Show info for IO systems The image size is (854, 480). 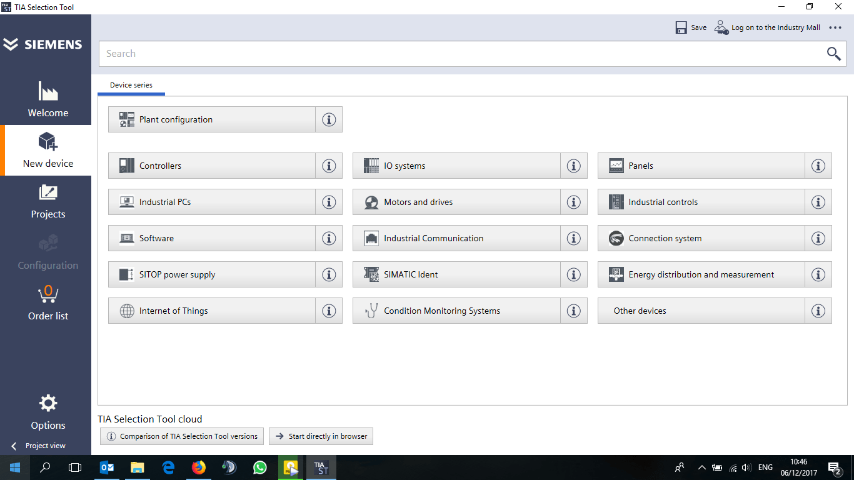pos(574,166)
